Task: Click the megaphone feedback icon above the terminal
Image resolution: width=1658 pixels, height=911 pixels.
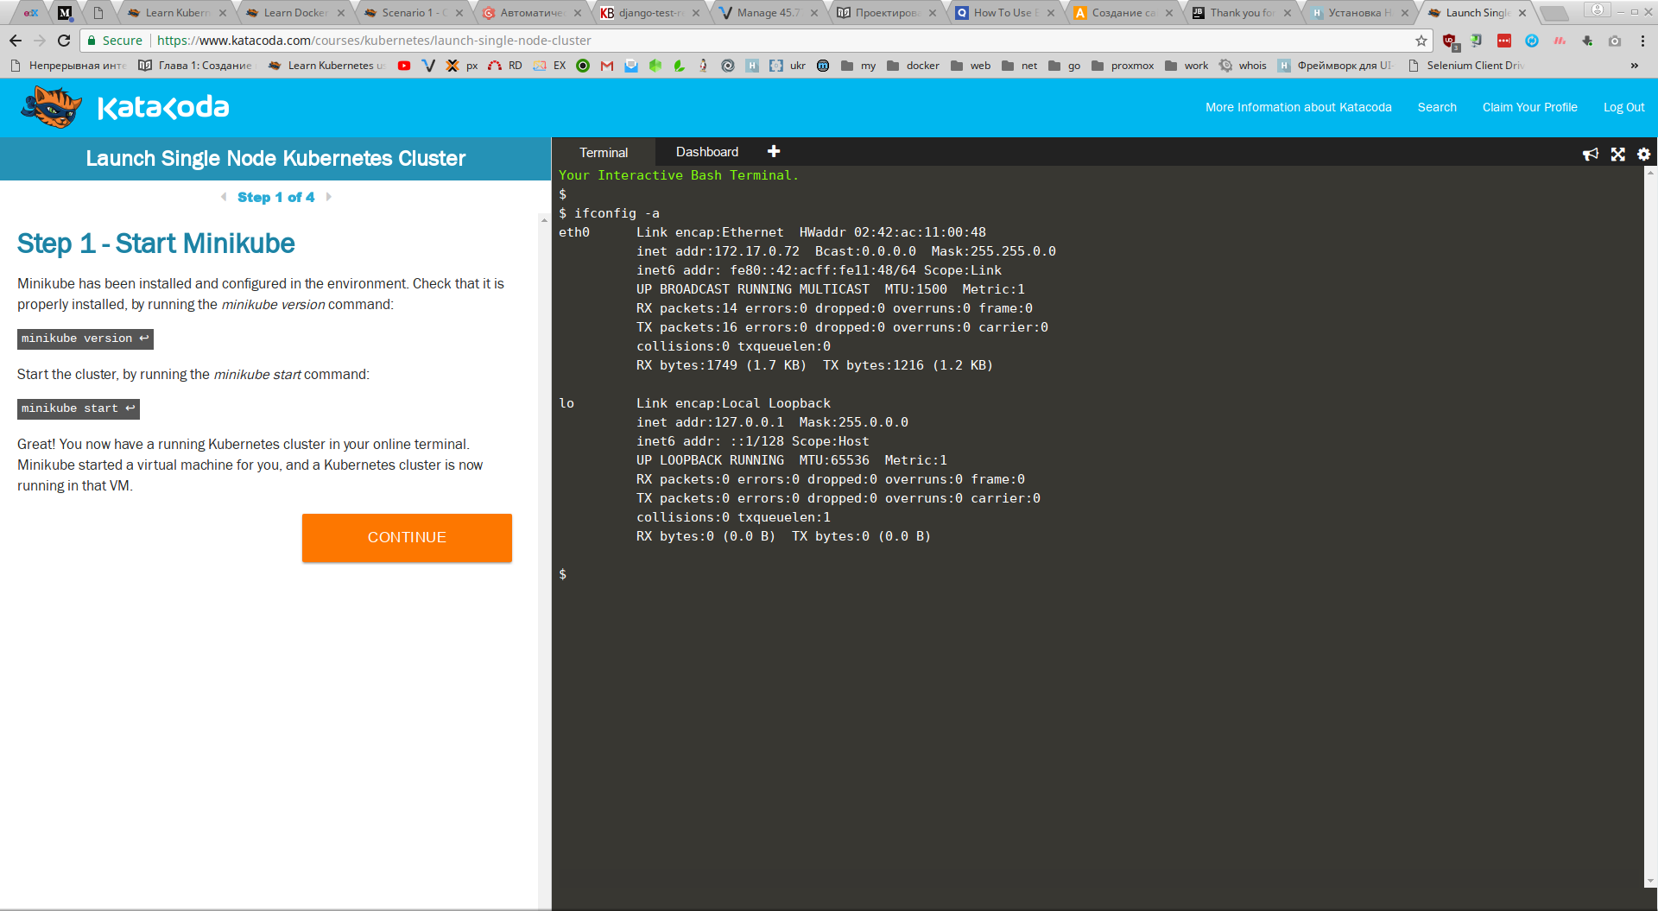Action: (x=1591, y=154)
